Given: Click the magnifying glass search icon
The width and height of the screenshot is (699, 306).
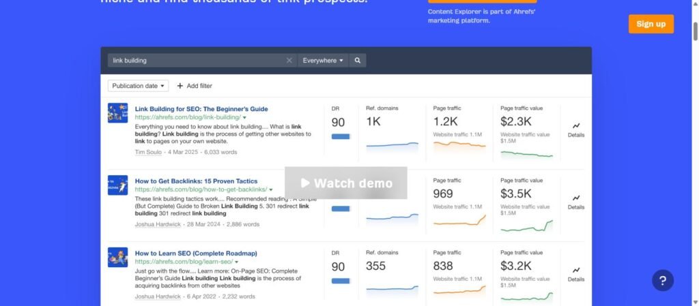Looking at the screenshot, I should point(358,61).
